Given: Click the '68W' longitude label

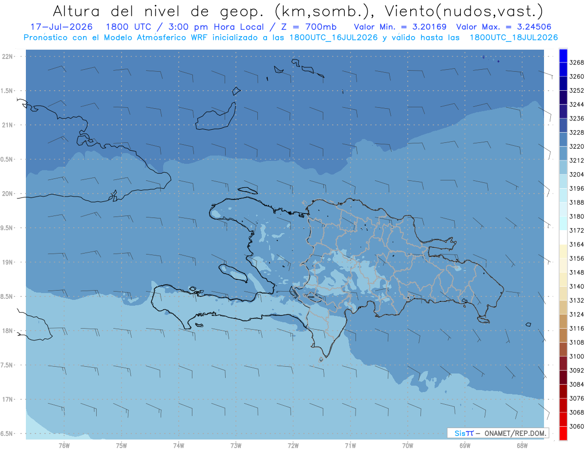Looking at the screenshot, I should coord(522,446).
